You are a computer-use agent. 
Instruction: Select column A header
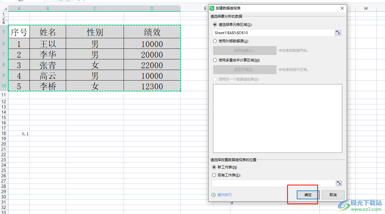click(x=19, y=9)
